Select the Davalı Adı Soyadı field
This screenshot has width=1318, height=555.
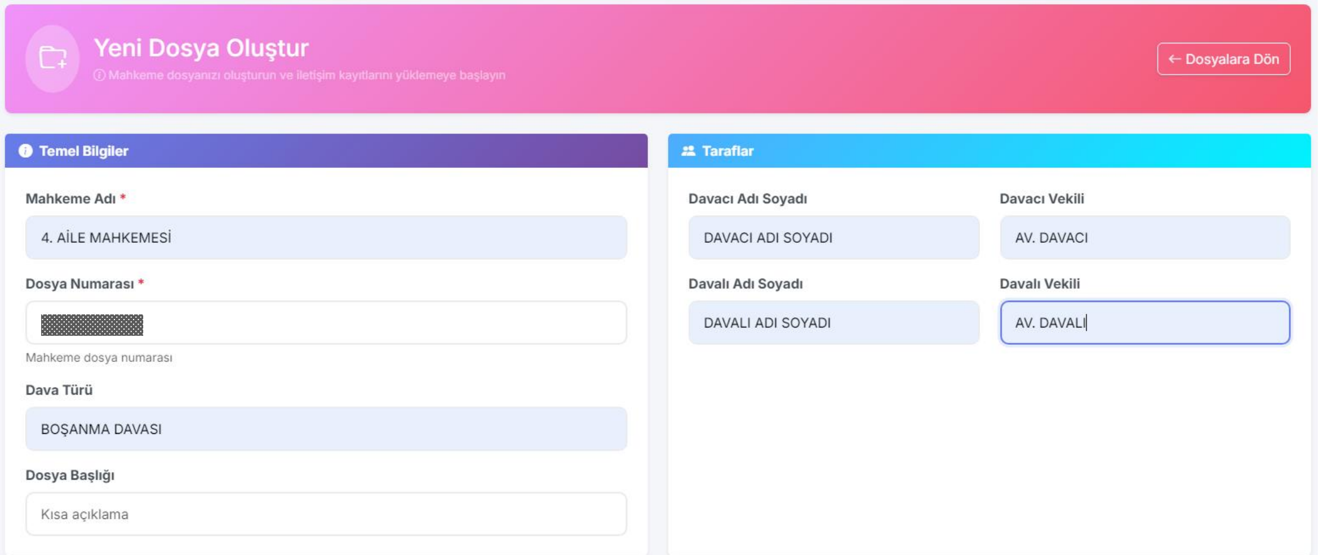tap(833, 323)
